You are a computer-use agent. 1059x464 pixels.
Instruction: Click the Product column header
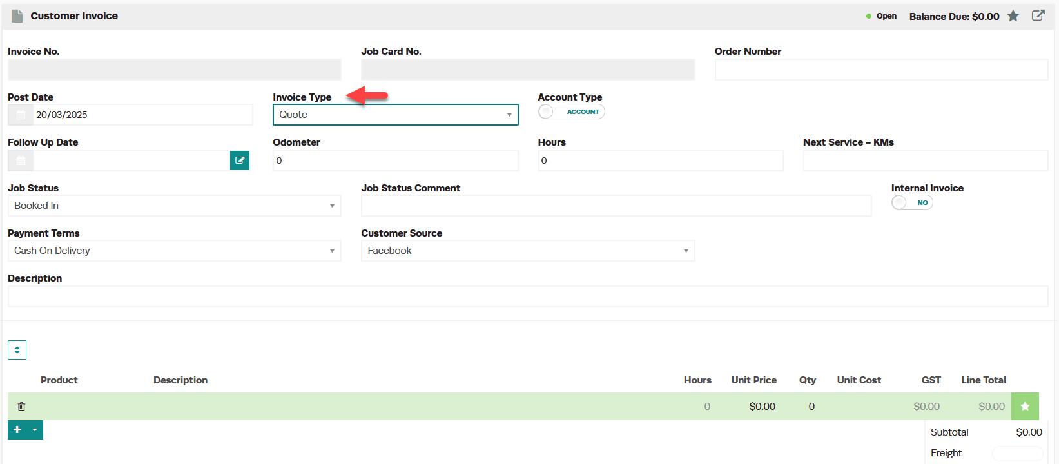tap(59, 380)
